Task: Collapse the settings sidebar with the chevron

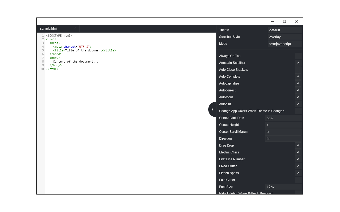Action: pos(212,109)
